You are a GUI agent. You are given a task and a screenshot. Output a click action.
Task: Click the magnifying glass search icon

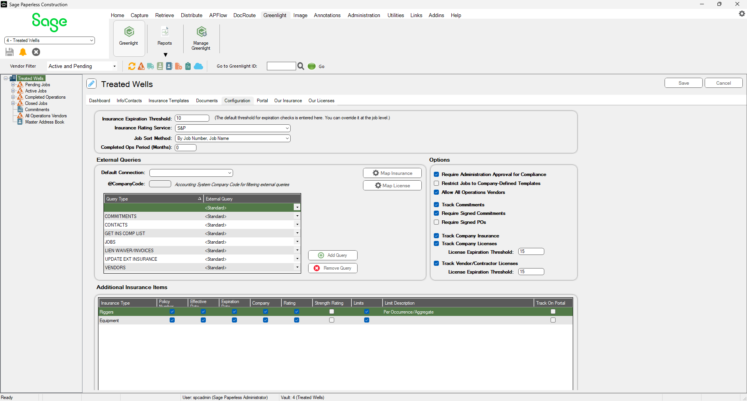click(301, 66)
